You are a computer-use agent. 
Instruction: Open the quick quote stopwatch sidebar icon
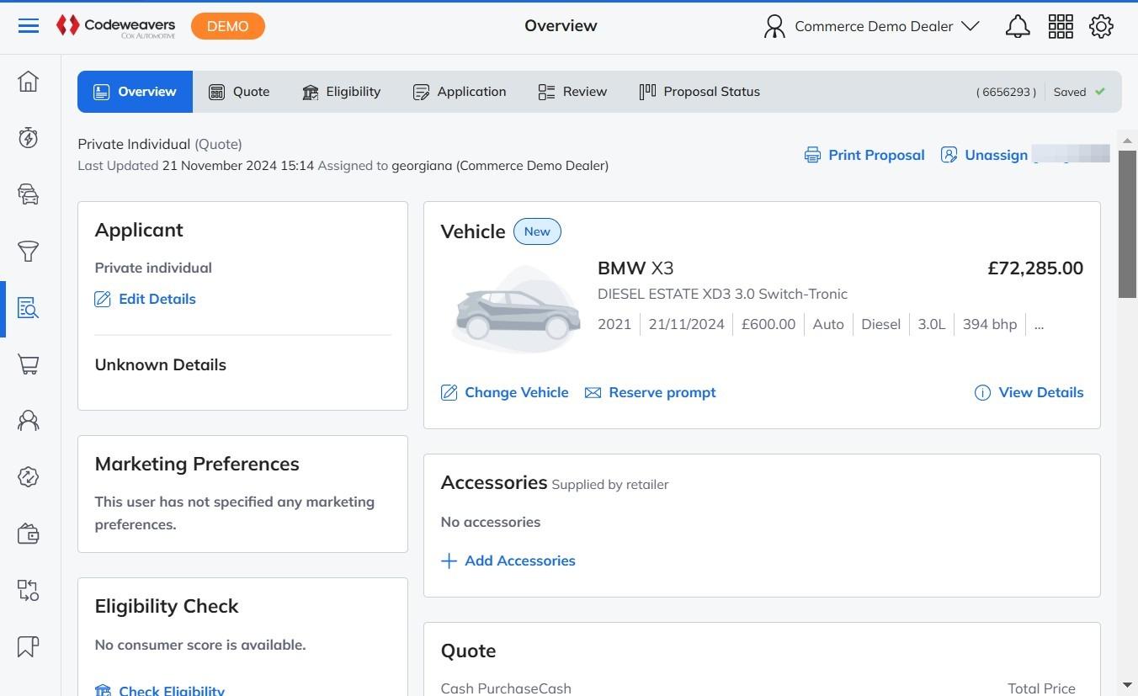point(29,138)
